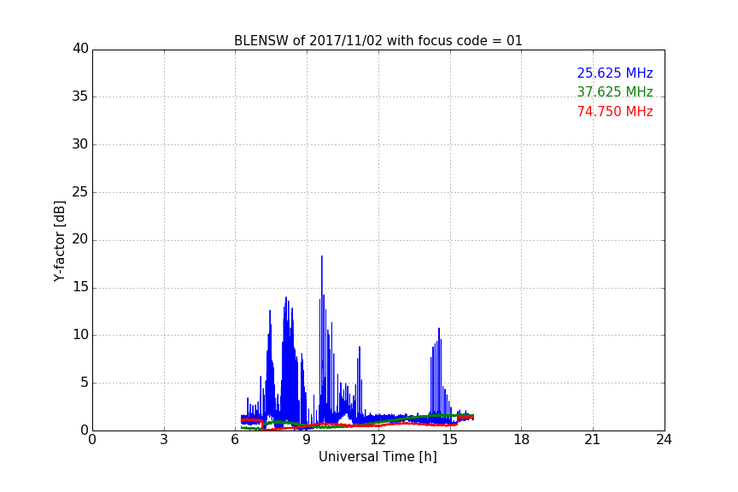Select the red '74.750 MHz' legend label
Image resolution: width=738 pixels, height=492 pixels.
[615, 112]
